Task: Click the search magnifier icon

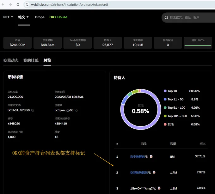Action: [x=166, y=18]
